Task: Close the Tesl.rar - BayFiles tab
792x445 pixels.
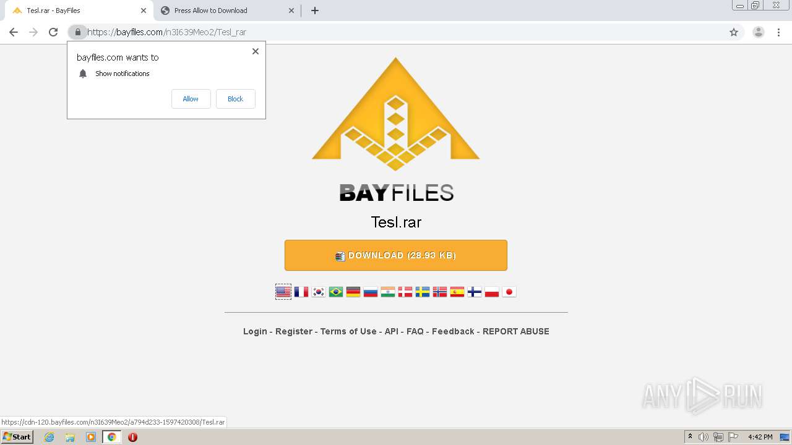Action: point(144,11)
